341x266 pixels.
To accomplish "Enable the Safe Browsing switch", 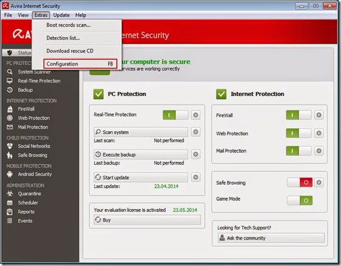I will point(300,182).
